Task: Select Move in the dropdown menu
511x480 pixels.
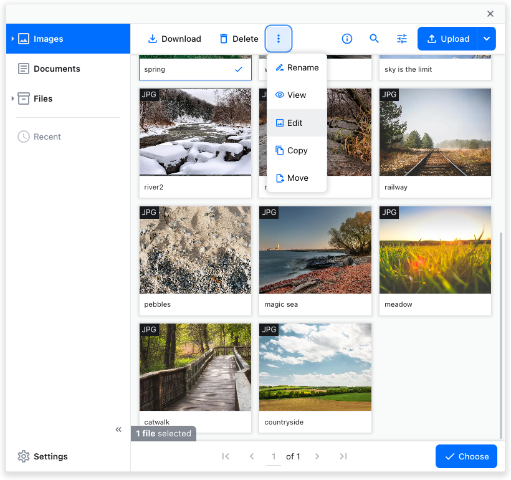Action: pyautogui.click(x=297, y=178)
